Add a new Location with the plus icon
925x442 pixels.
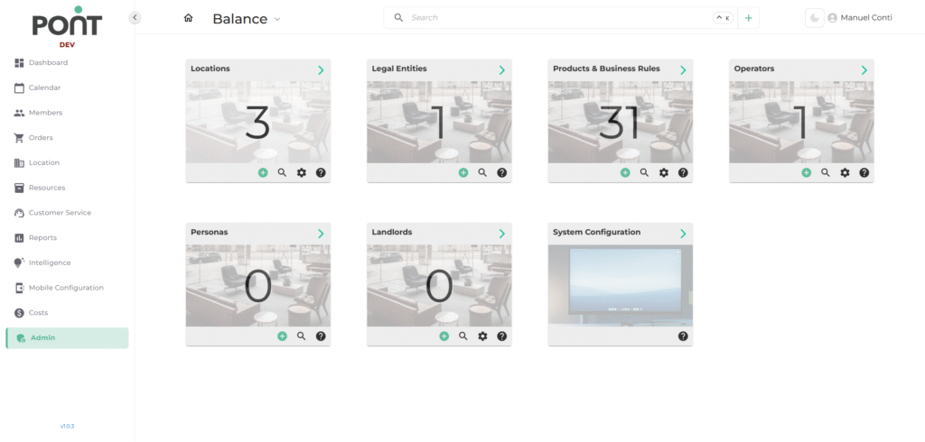pos(263,172)
